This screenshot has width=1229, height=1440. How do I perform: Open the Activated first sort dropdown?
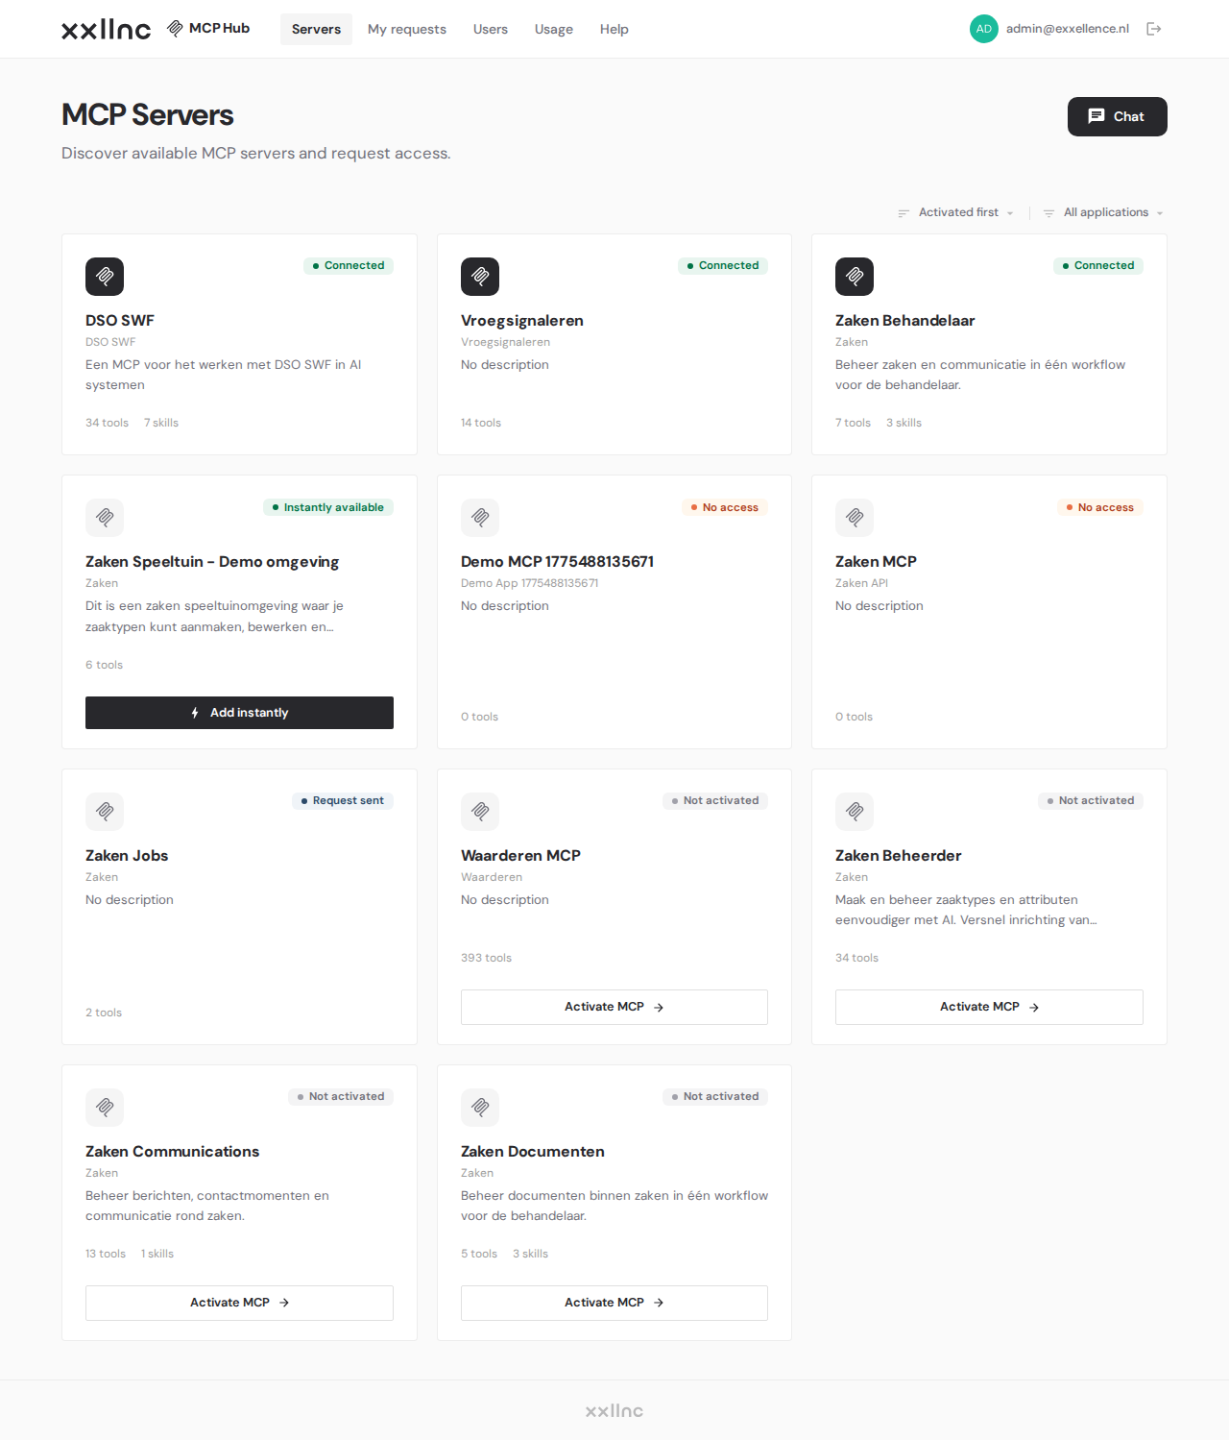pyautogui.click(x=956, y=212)
